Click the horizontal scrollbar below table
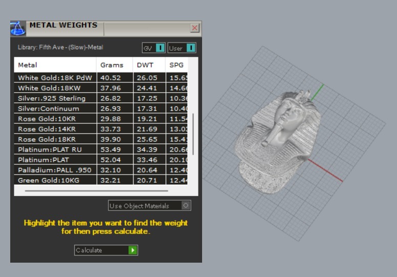Image resolution: width=397 pixels, height=277 pixels. pos(97,190)
